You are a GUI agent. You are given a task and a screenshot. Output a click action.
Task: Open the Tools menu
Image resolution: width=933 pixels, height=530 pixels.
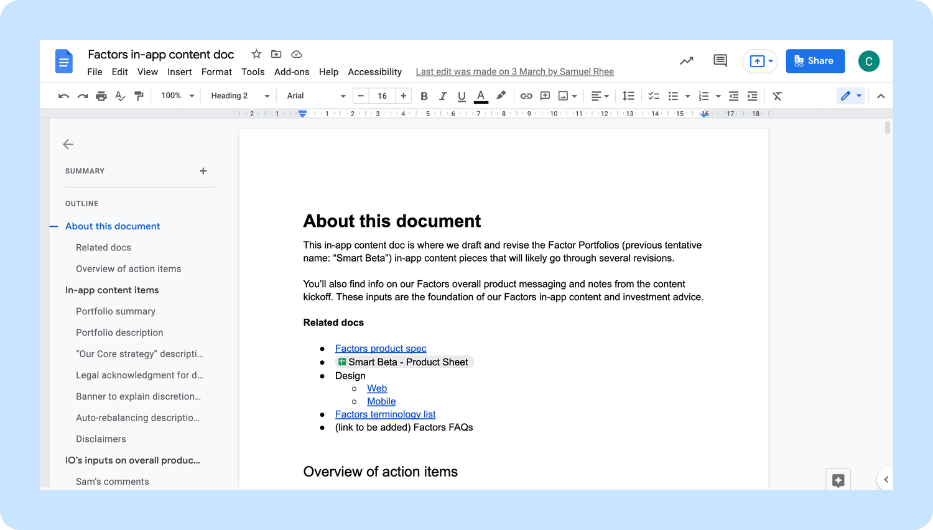click(x=253, y=72)
